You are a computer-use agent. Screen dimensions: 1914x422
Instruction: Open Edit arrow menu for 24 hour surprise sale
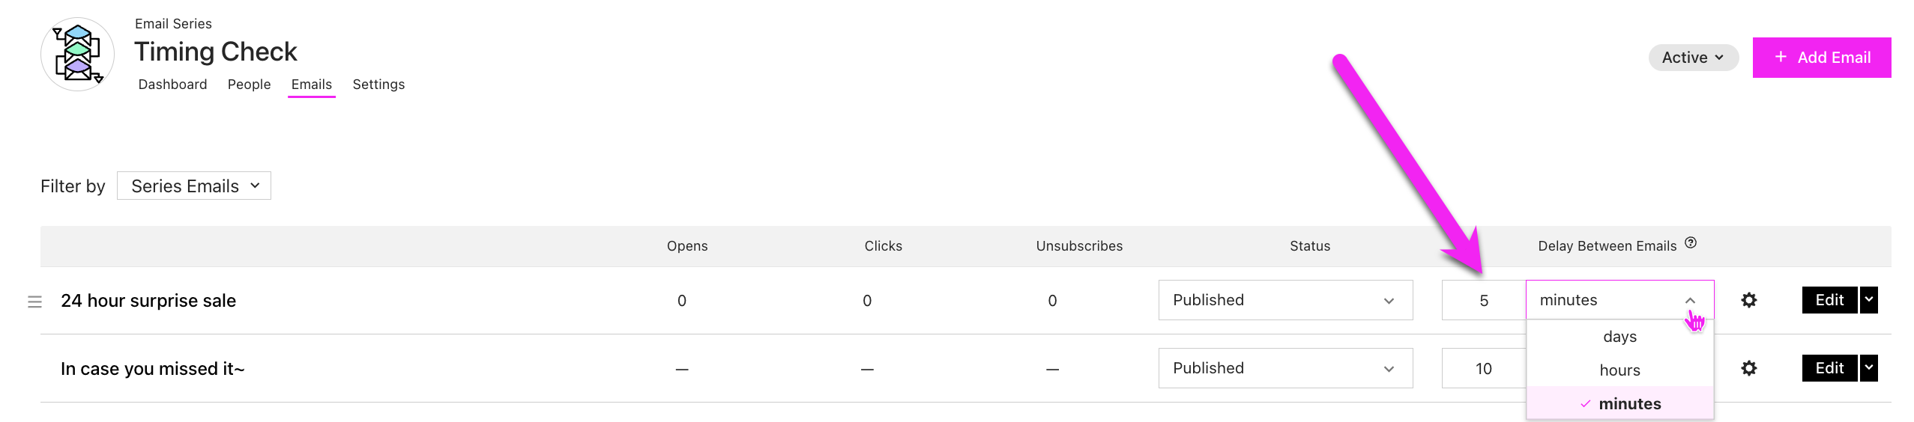(1869, 300)
